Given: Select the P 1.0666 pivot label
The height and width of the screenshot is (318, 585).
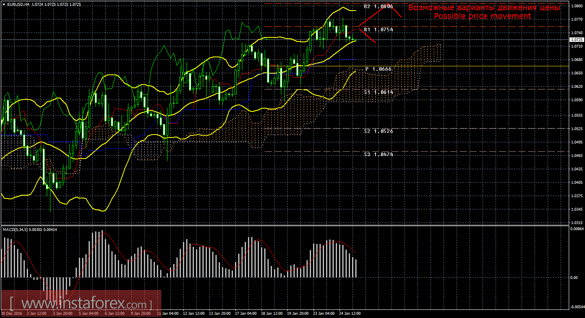Looking at the screenshot, I should pyautogui.click(x=378, y=69).
